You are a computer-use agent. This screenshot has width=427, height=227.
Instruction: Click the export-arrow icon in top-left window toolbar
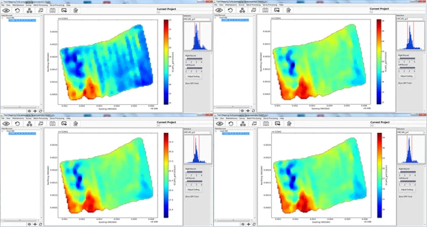[64, 10]
